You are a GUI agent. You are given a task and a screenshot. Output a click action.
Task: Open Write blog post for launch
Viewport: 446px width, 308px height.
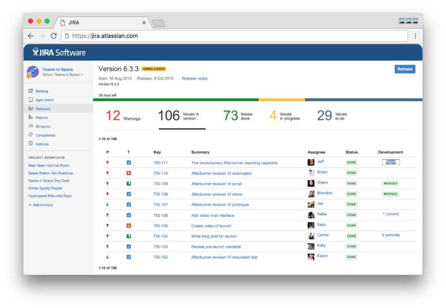pyautogui.click(x=214, y=236)
